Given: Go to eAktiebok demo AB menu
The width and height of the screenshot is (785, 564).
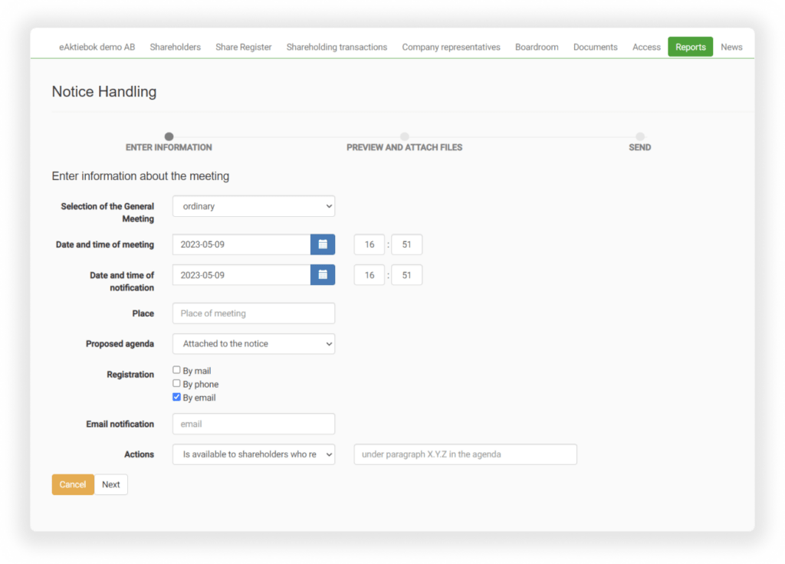Looking at the screenshot, I should tap(97, 47).
